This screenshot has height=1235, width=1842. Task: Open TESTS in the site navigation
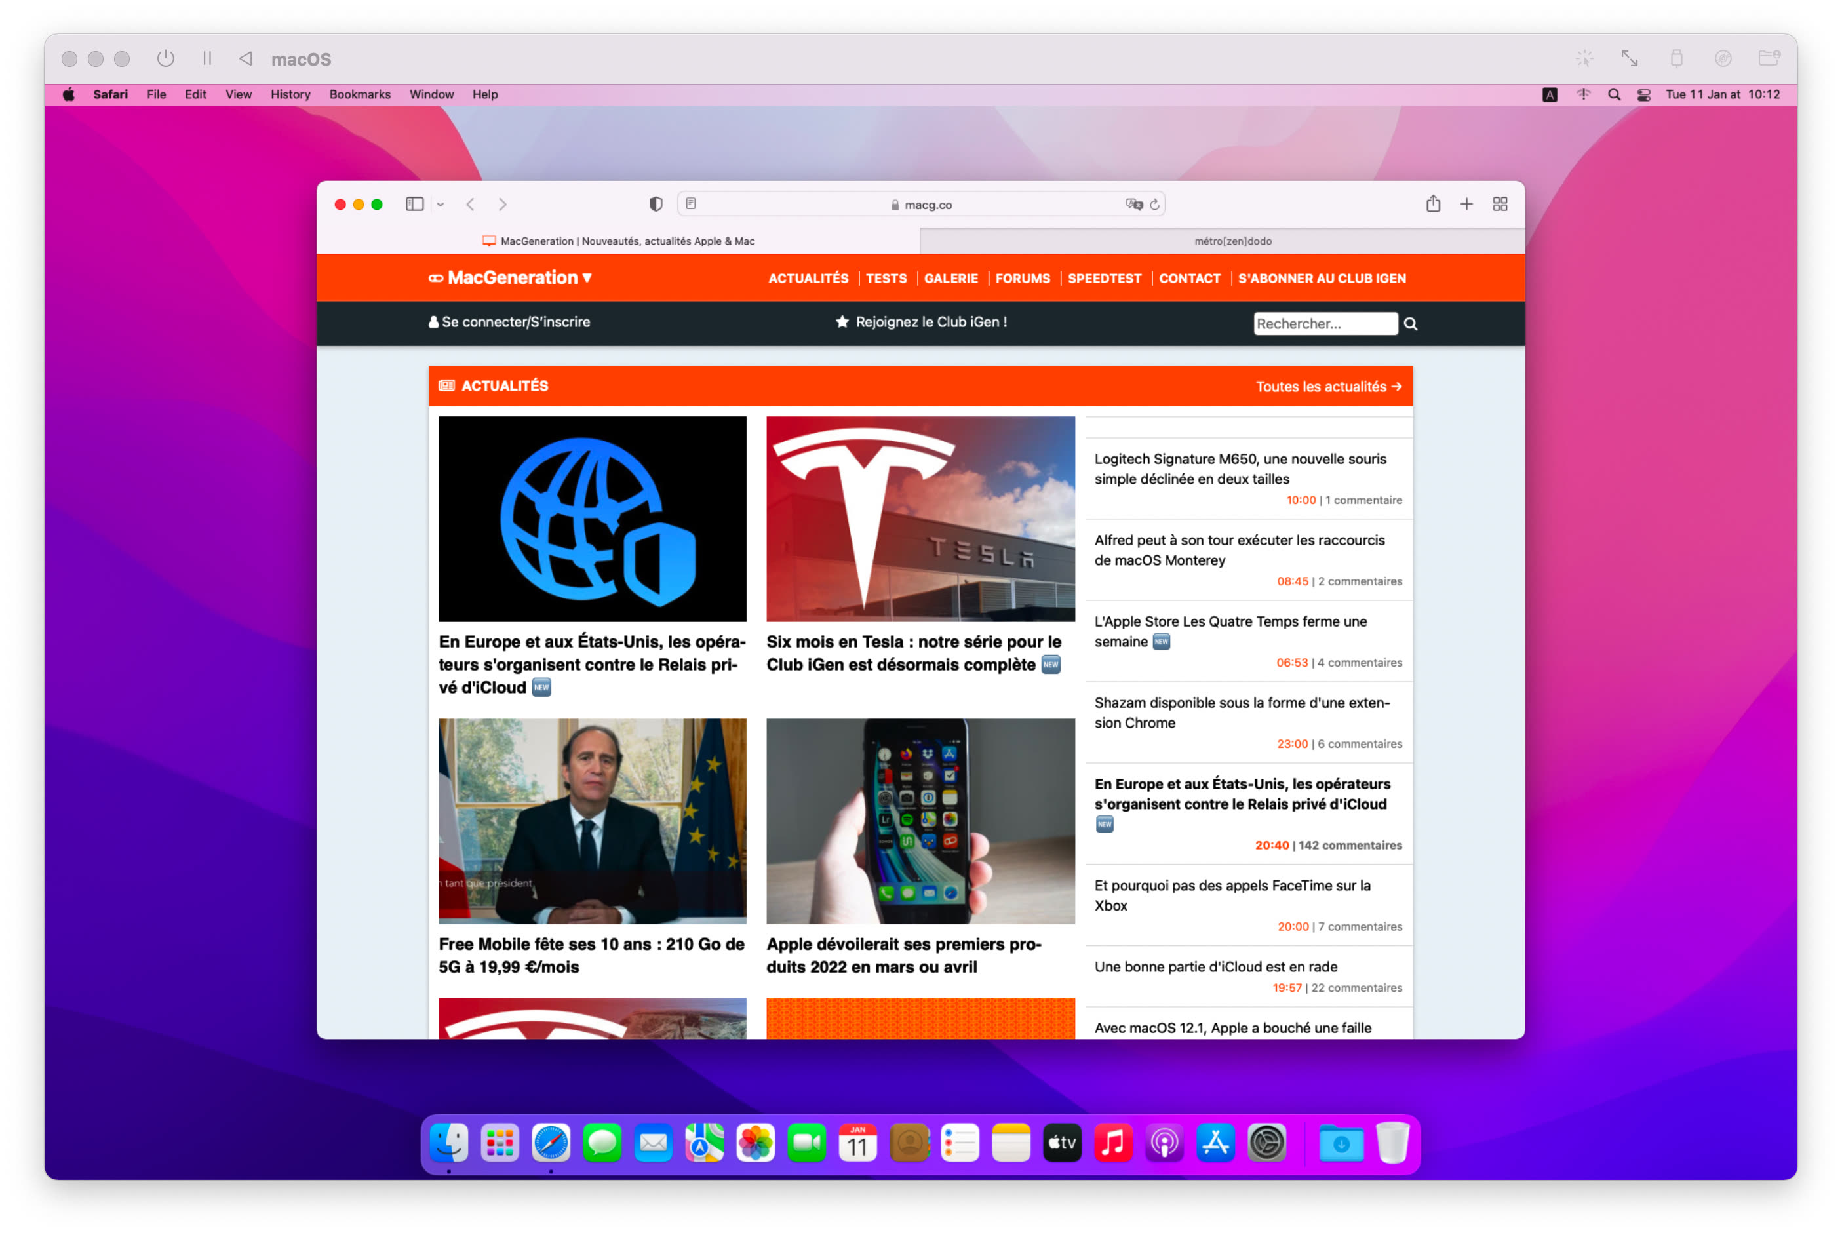click(886, 279)
